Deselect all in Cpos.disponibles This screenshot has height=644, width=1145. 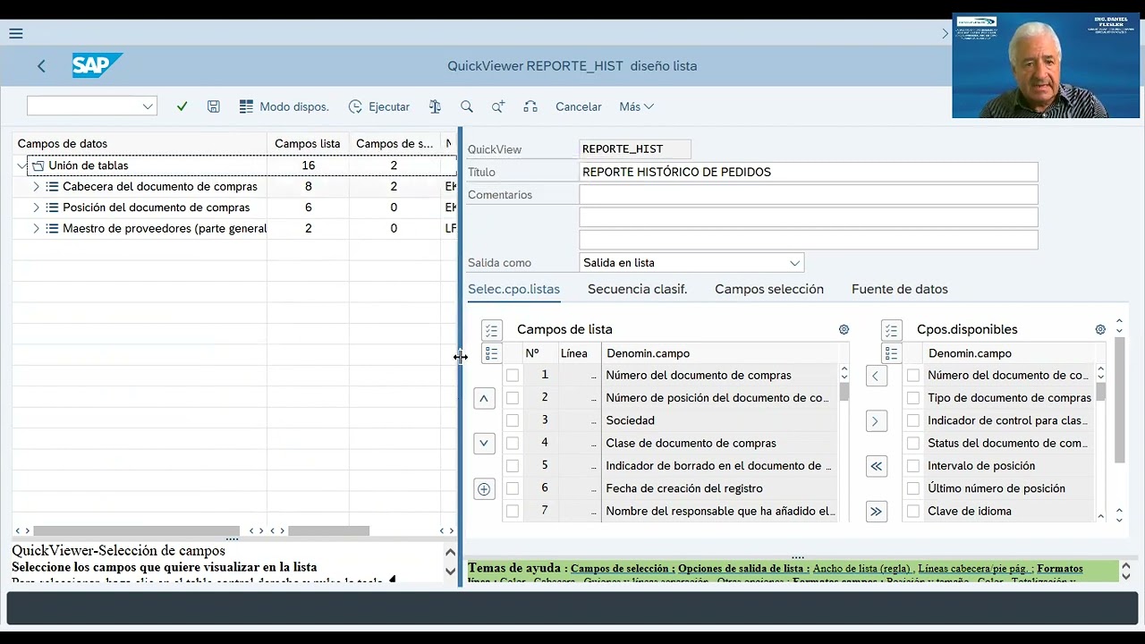891,354
